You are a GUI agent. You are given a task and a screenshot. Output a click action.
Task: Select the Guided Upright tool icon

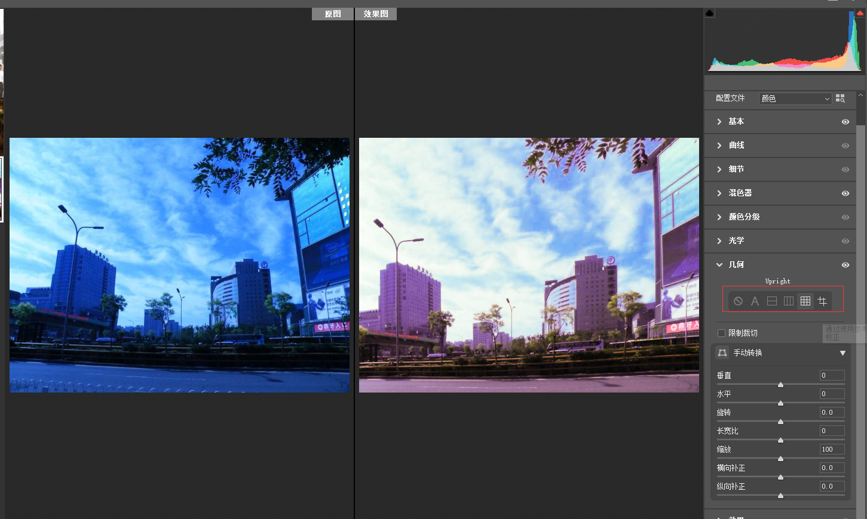click(x=822, y=301)
